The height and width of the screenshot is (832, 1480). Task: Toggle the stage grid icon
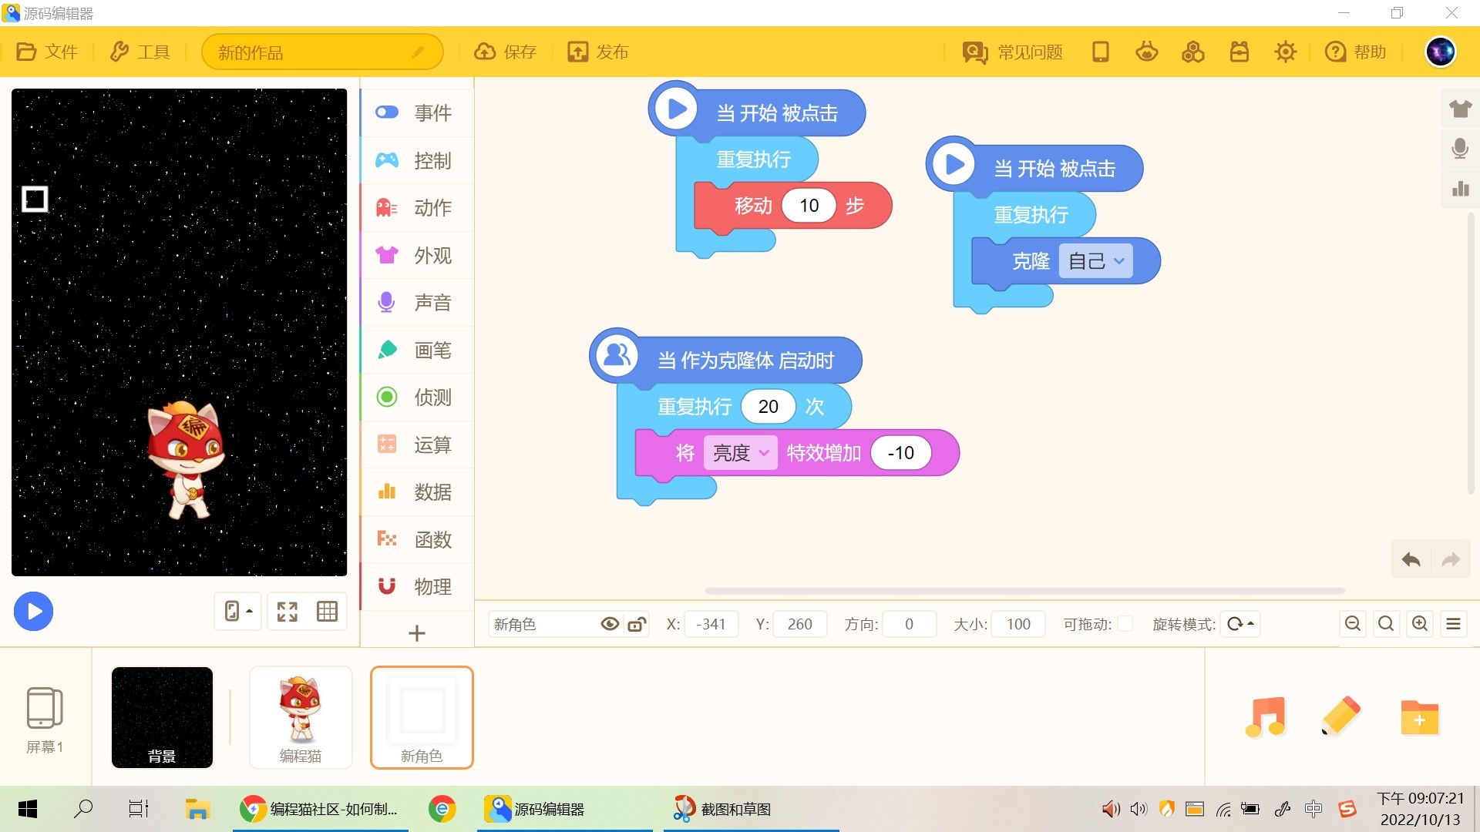pos(327,612)
